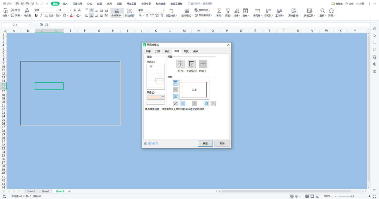Click the Sum (求和) sigma icon
The height and width of the screenshot is (199, 379).
(219, 10)
